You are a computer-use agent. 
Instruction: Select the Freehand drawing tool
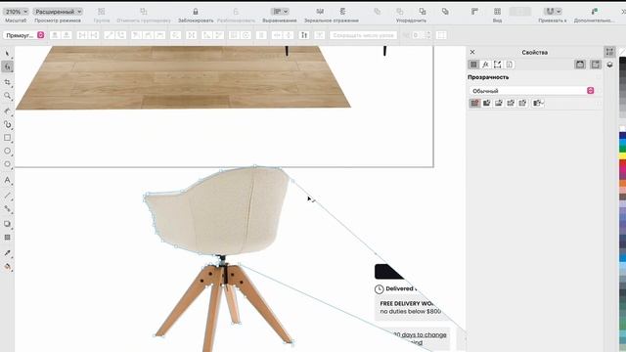tap(7, 110)
